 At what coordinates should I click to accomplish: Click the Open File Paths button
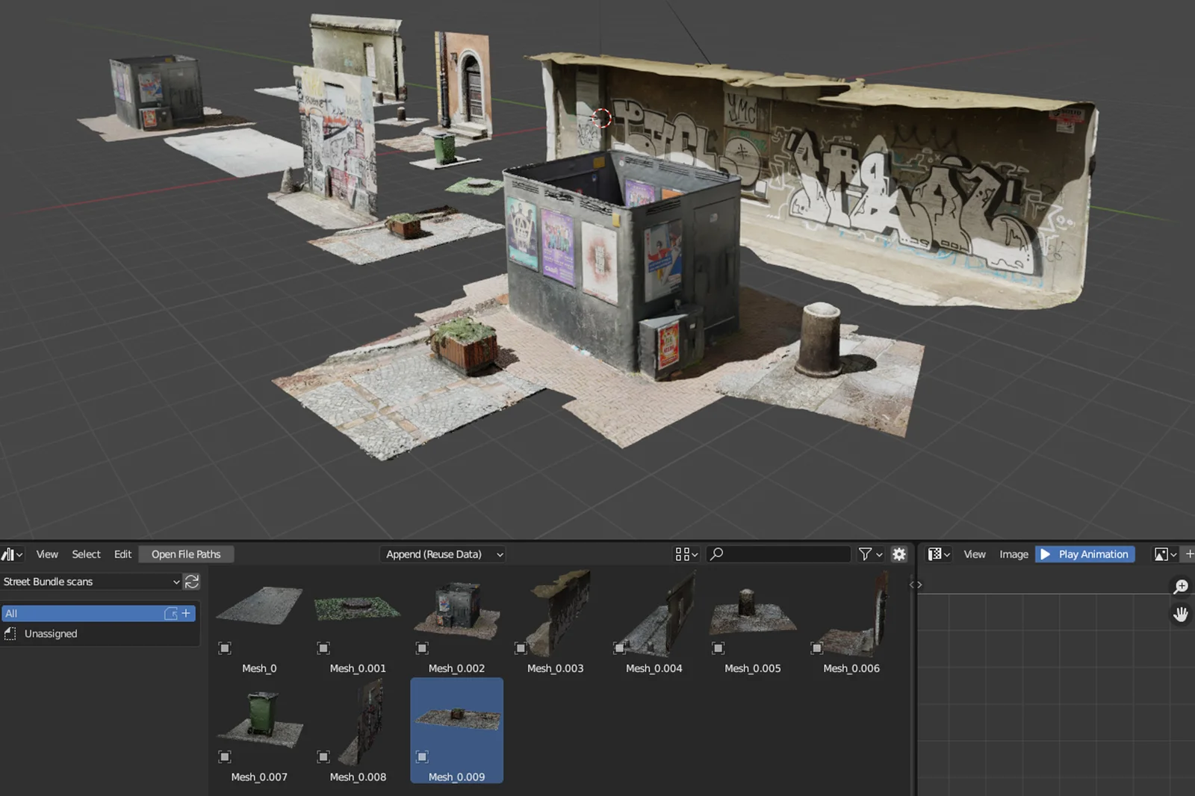(186, 554)
